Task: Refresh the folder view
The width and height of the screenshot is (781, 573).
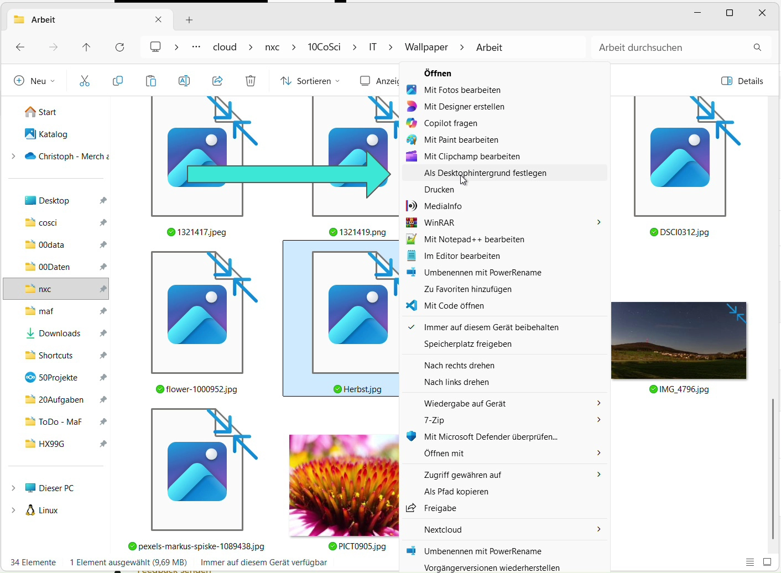Action: [x=119, y=48]
